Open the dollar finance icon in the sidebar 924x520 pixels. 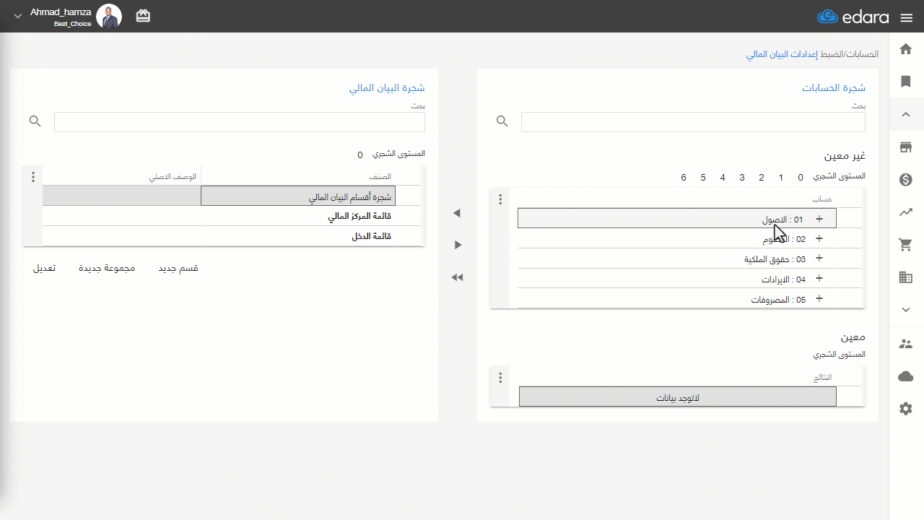[x=906, y=180]
